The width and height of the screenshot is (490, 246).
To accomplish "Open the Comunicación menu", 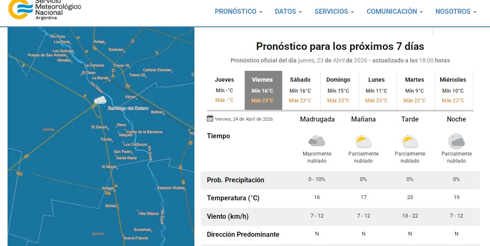I will coord(394,12).
